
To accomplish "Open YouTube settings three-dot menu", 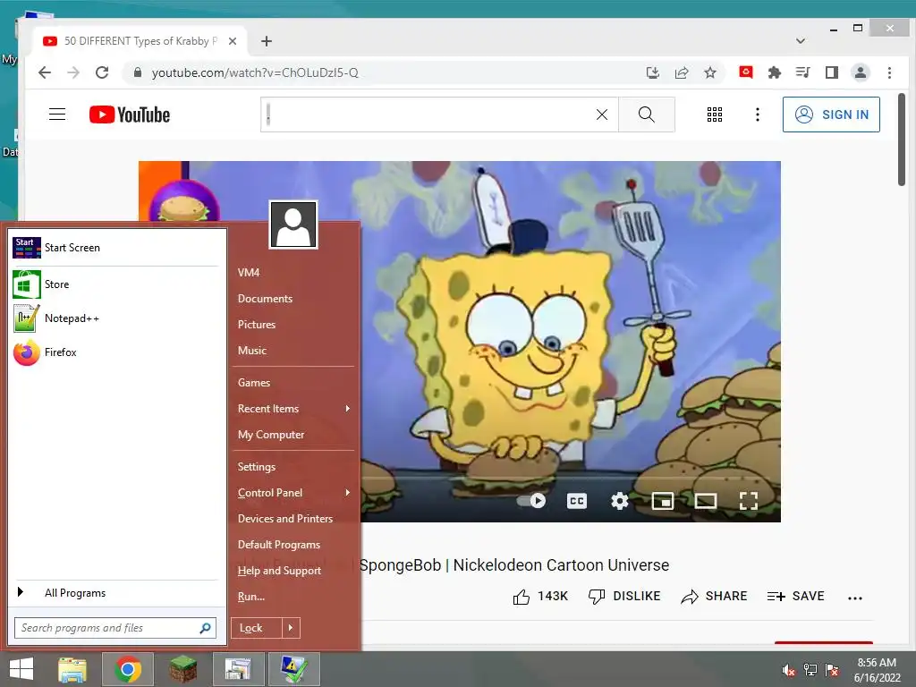I will click(758, 114).
